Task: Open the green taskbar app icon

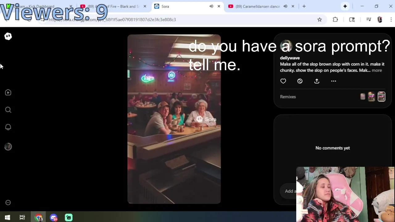Action: [x=69, y=218]
